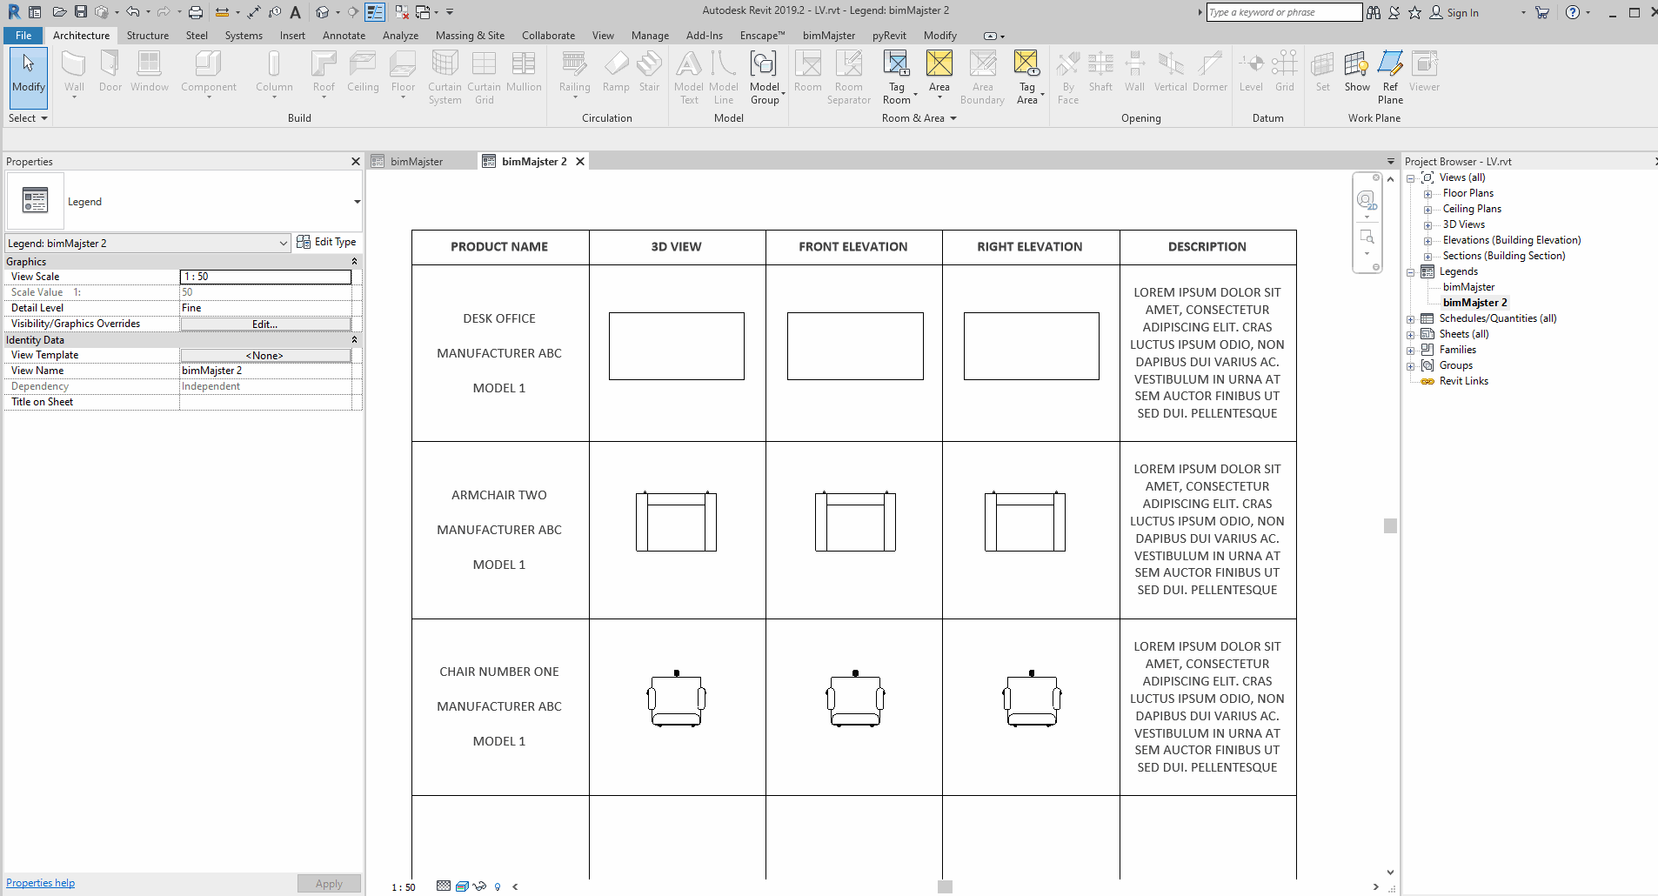Toggle temporary hide/isolate glasses icon
This screenshot has width=1658, height=896.
479,886
